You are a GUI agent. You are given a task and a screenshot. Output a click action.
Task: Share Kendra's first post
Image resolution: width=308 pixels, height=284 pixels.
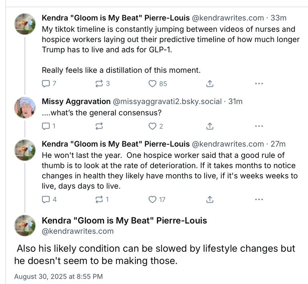[210, 84]
